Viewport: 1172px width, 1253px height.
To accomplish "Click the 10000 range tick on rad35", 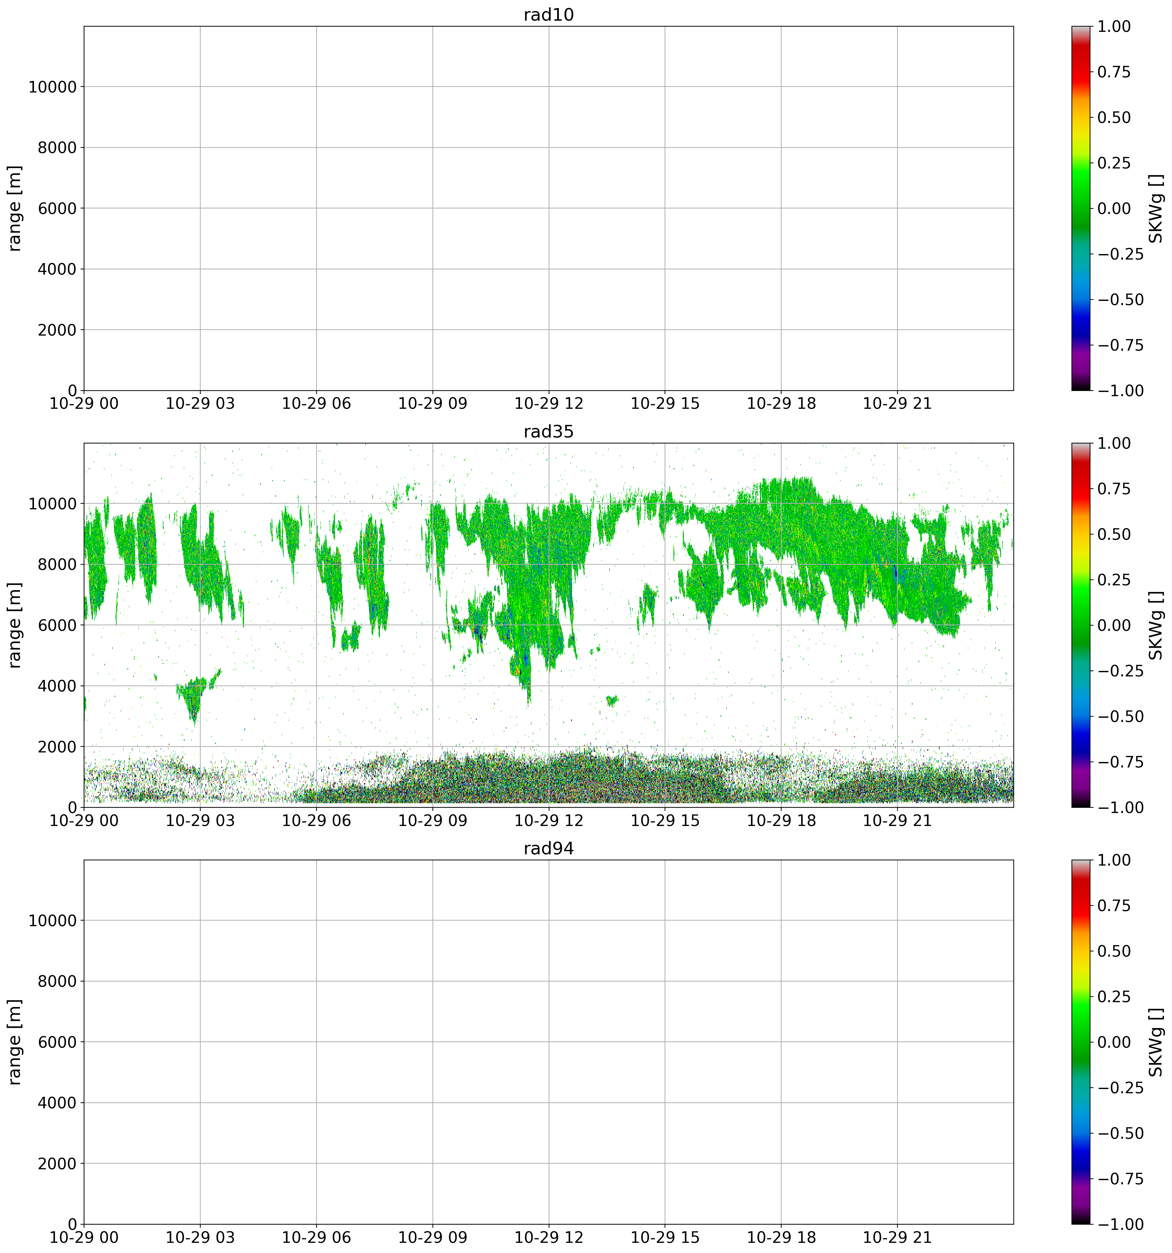I will coord(52,504).
